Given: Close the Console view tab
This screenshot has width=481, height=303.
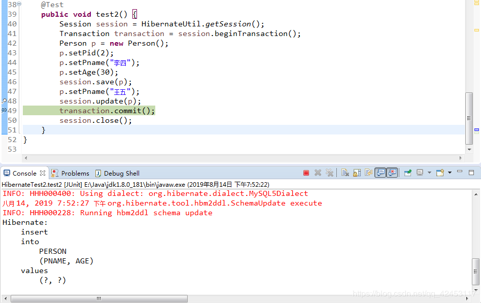Looking at the screenshot, I should pyautogui.click(x=43, y=173).
